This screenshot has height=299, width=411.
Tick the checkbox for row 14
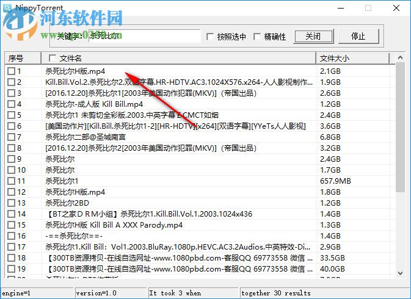click(x=11, y=214)
